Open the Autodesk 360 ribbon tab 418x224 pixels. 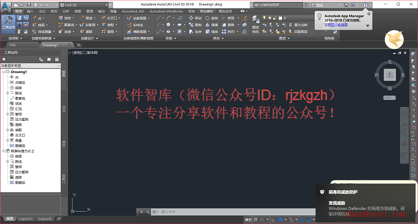[133, 11]
